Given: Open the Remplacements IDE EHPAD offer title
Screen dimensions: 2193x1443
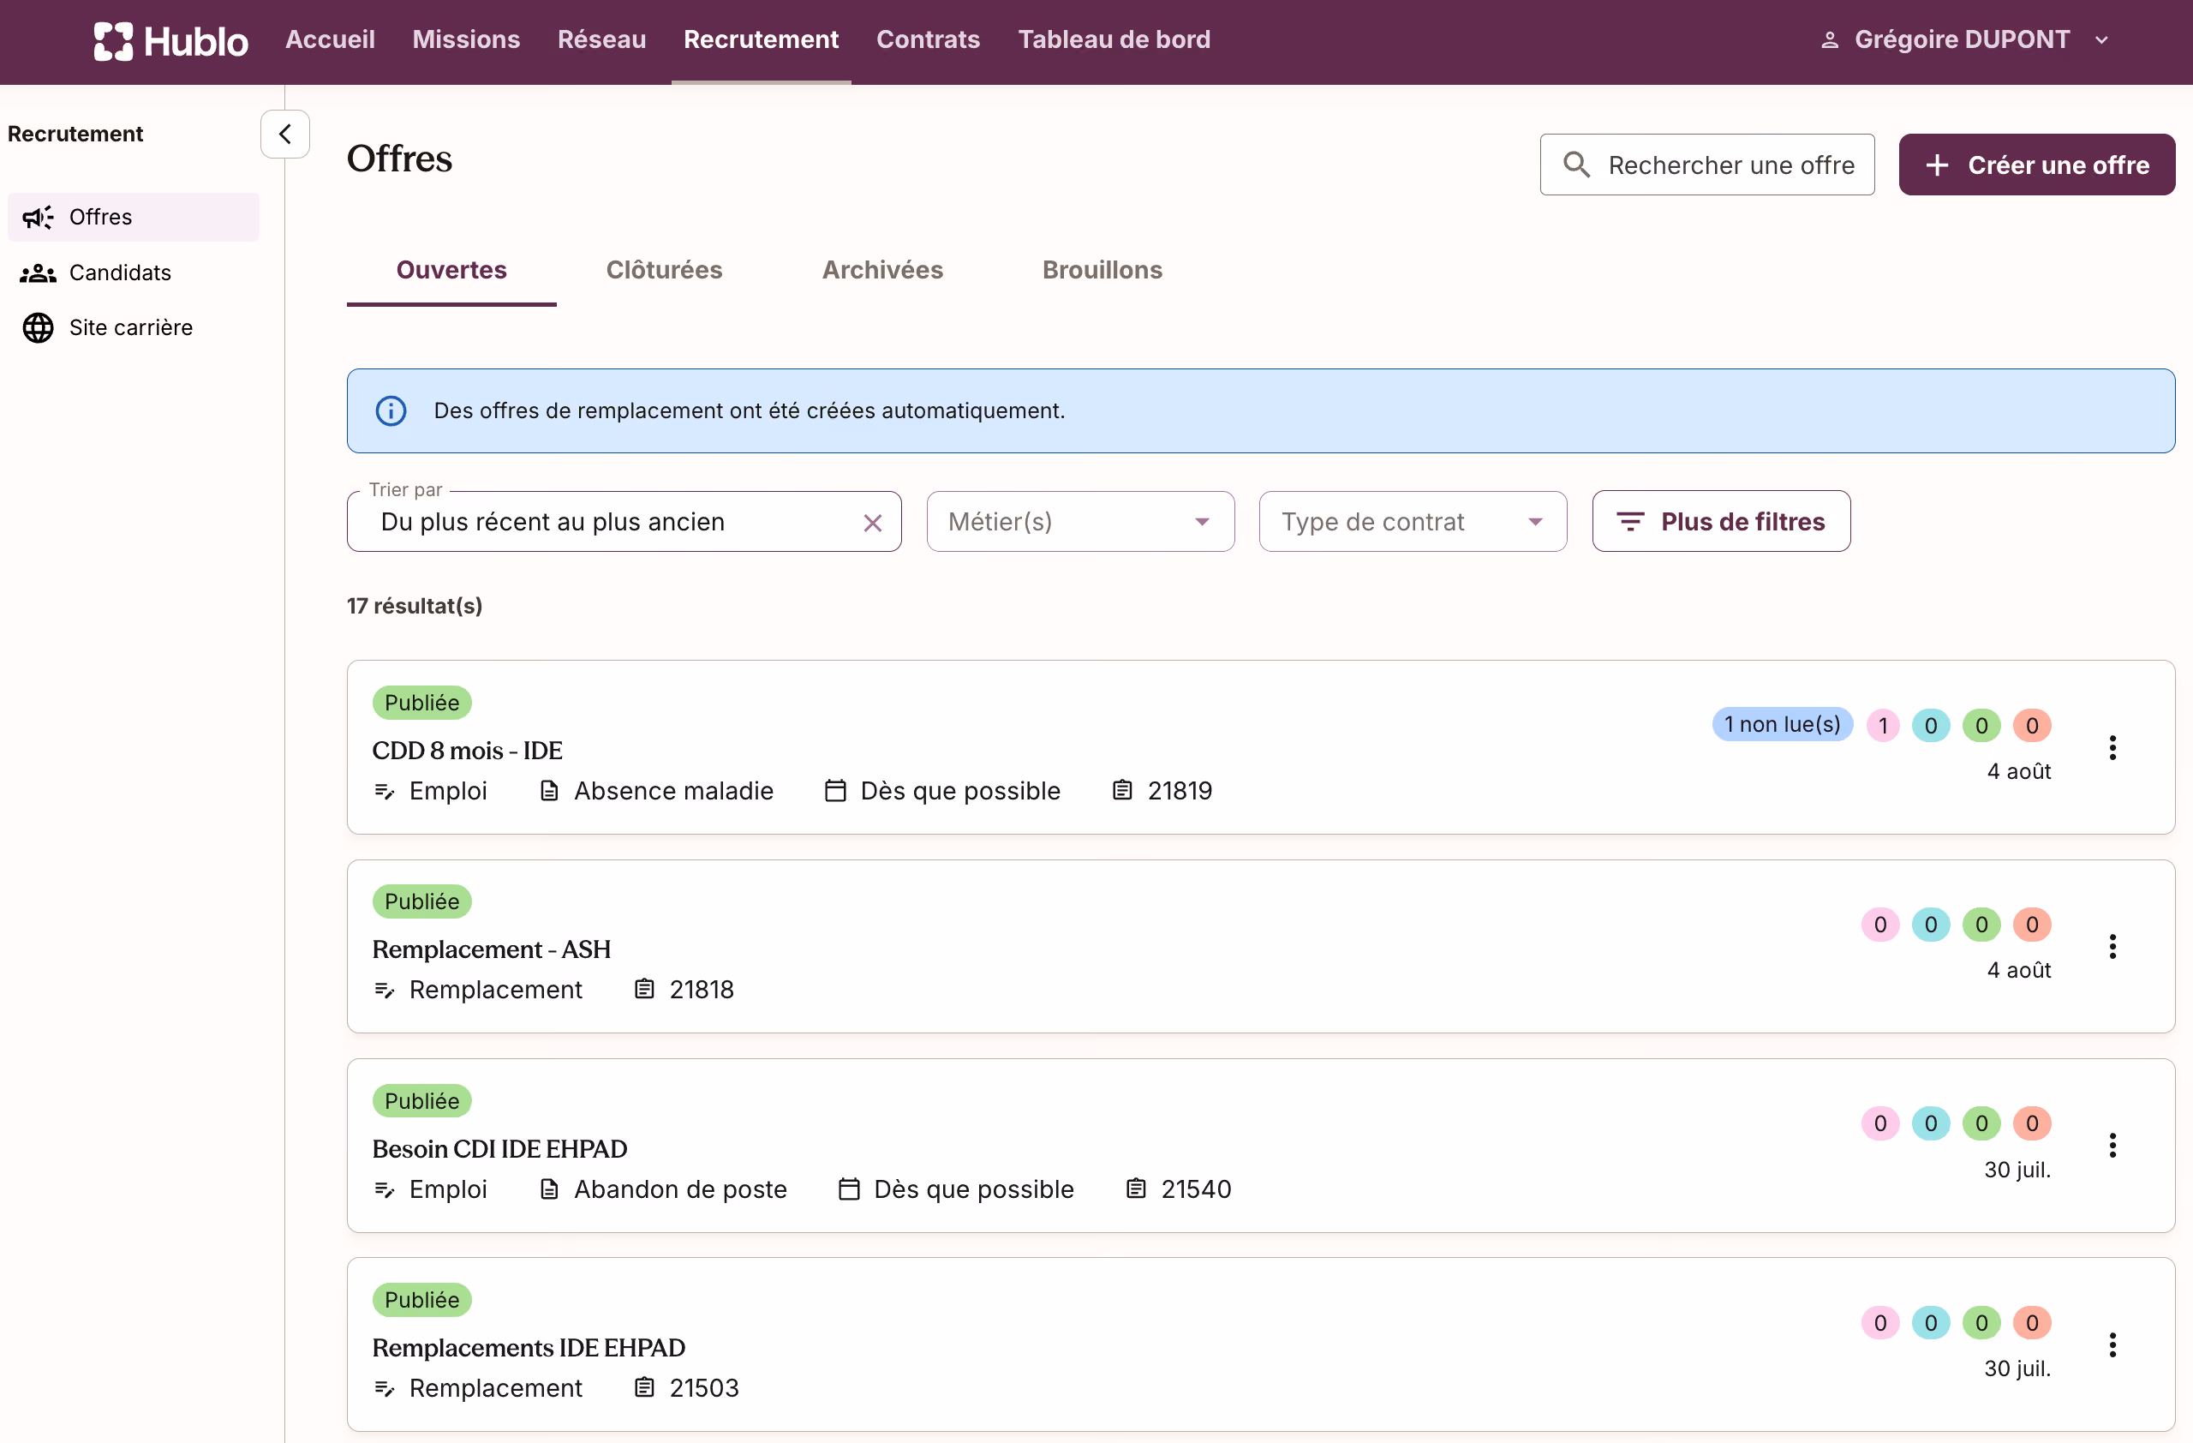Looking at the screenshot, I should 529,1348.
